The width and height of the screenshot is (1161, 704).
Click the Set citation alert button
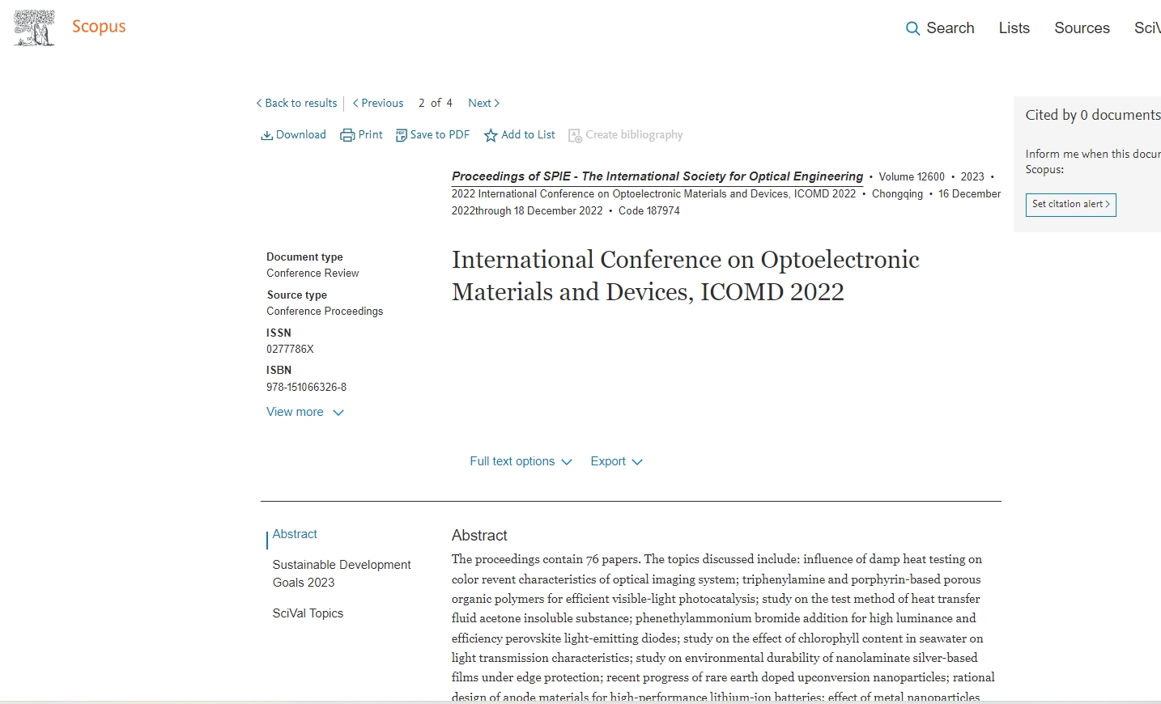coord(1070,204)
